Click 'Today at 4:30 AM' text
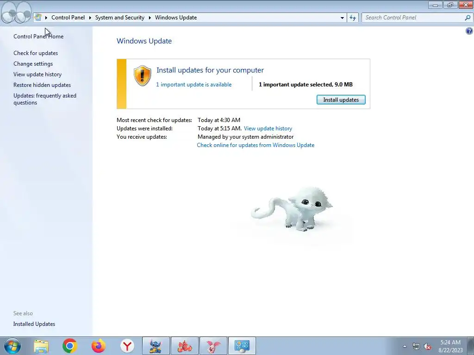The height and width of the screenshot is (355, 474). point(219,120)
